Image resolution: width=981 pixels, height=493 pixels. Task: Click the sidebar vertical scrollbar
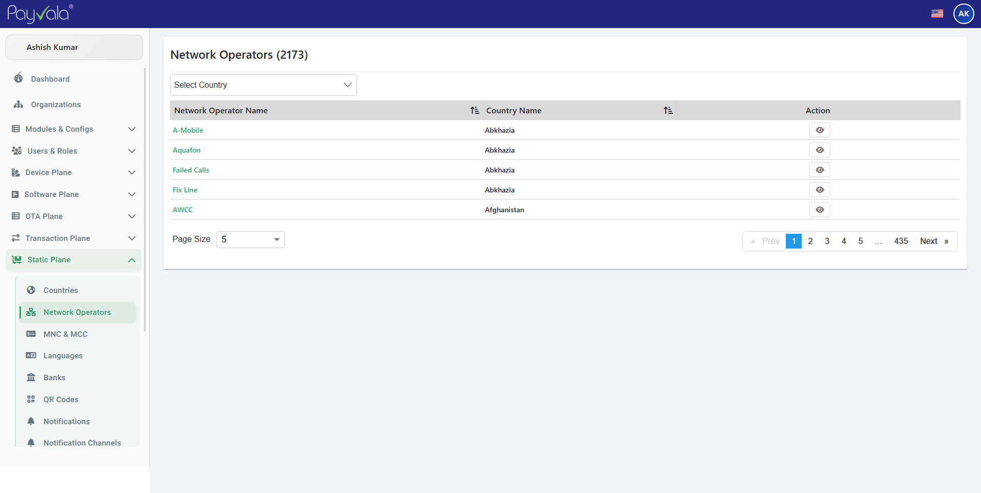[145, 199]
